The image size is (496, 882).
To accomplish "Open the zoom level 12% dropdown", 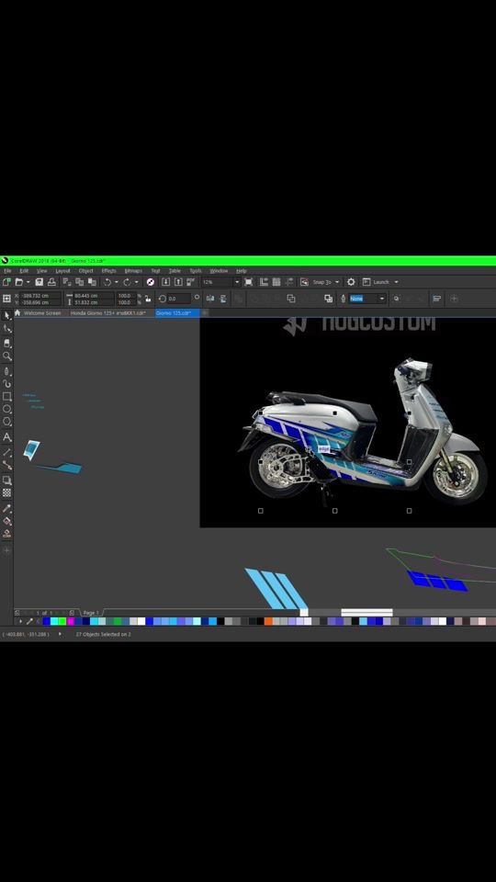I will (x=237, y=282).
